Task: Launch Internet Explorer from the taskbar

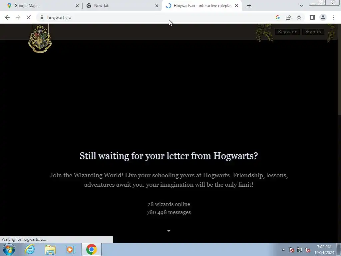Action: tap(30, 249)
